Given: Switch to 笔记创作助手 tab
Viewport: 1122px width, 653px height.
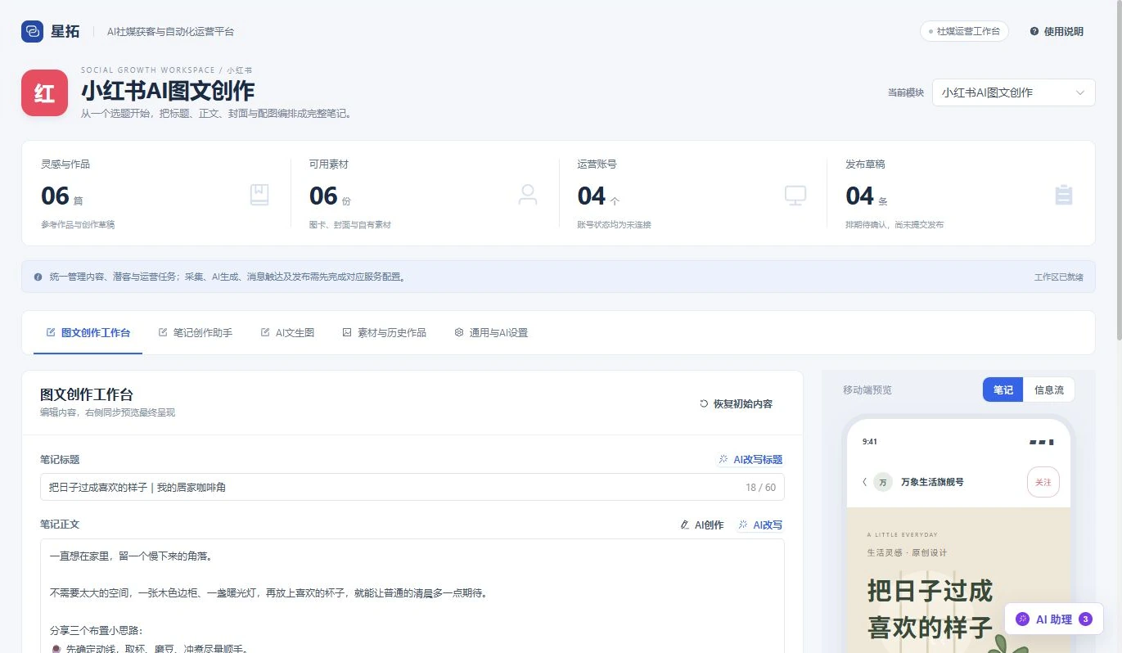Looking at the screenshot, I should (196, 332).
